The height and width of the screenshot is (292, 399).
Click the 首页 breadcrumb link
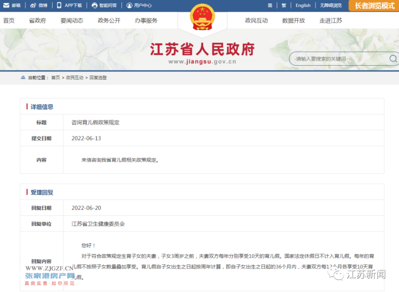55,77
